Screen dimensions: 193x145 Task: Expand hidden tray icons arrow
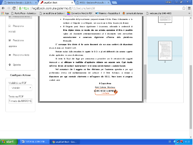[x=175, y=142]
